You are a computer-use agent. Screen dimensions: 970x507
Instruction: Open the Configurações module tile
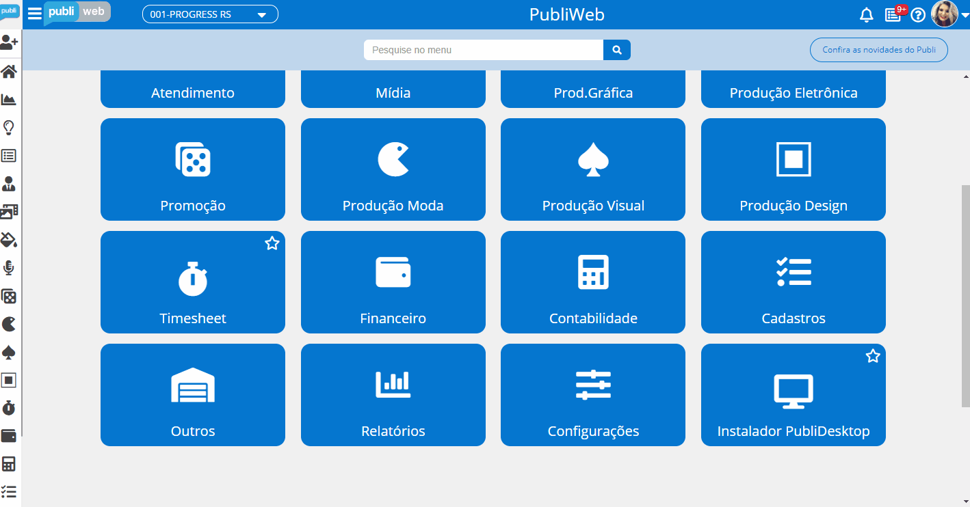tap(593, 395)
